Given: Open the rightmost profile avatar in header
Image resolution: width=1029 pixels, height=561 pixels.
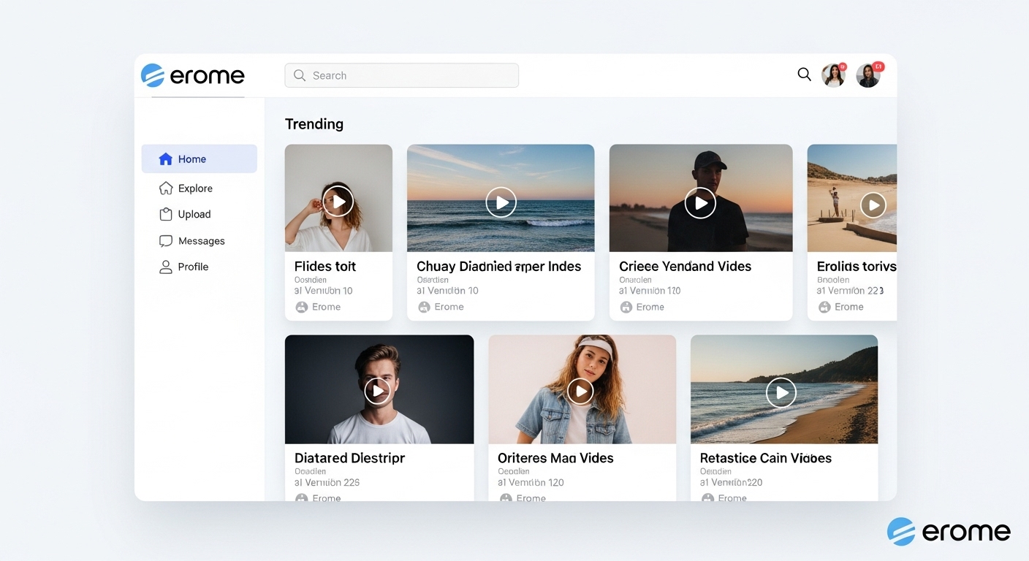Looking at the screenshot, I should click(x=868, y=75).
